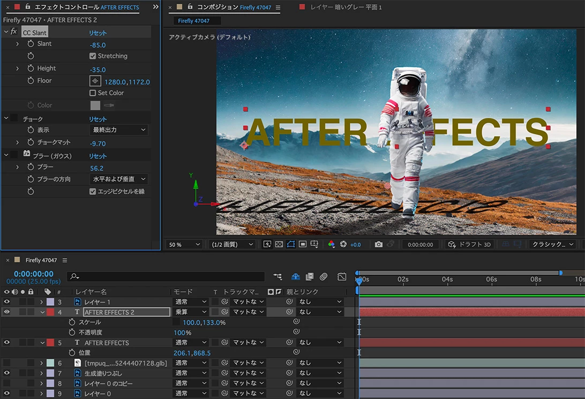Open 乗算 blend mode dropdown on layer 4

[x=191, y=312]
